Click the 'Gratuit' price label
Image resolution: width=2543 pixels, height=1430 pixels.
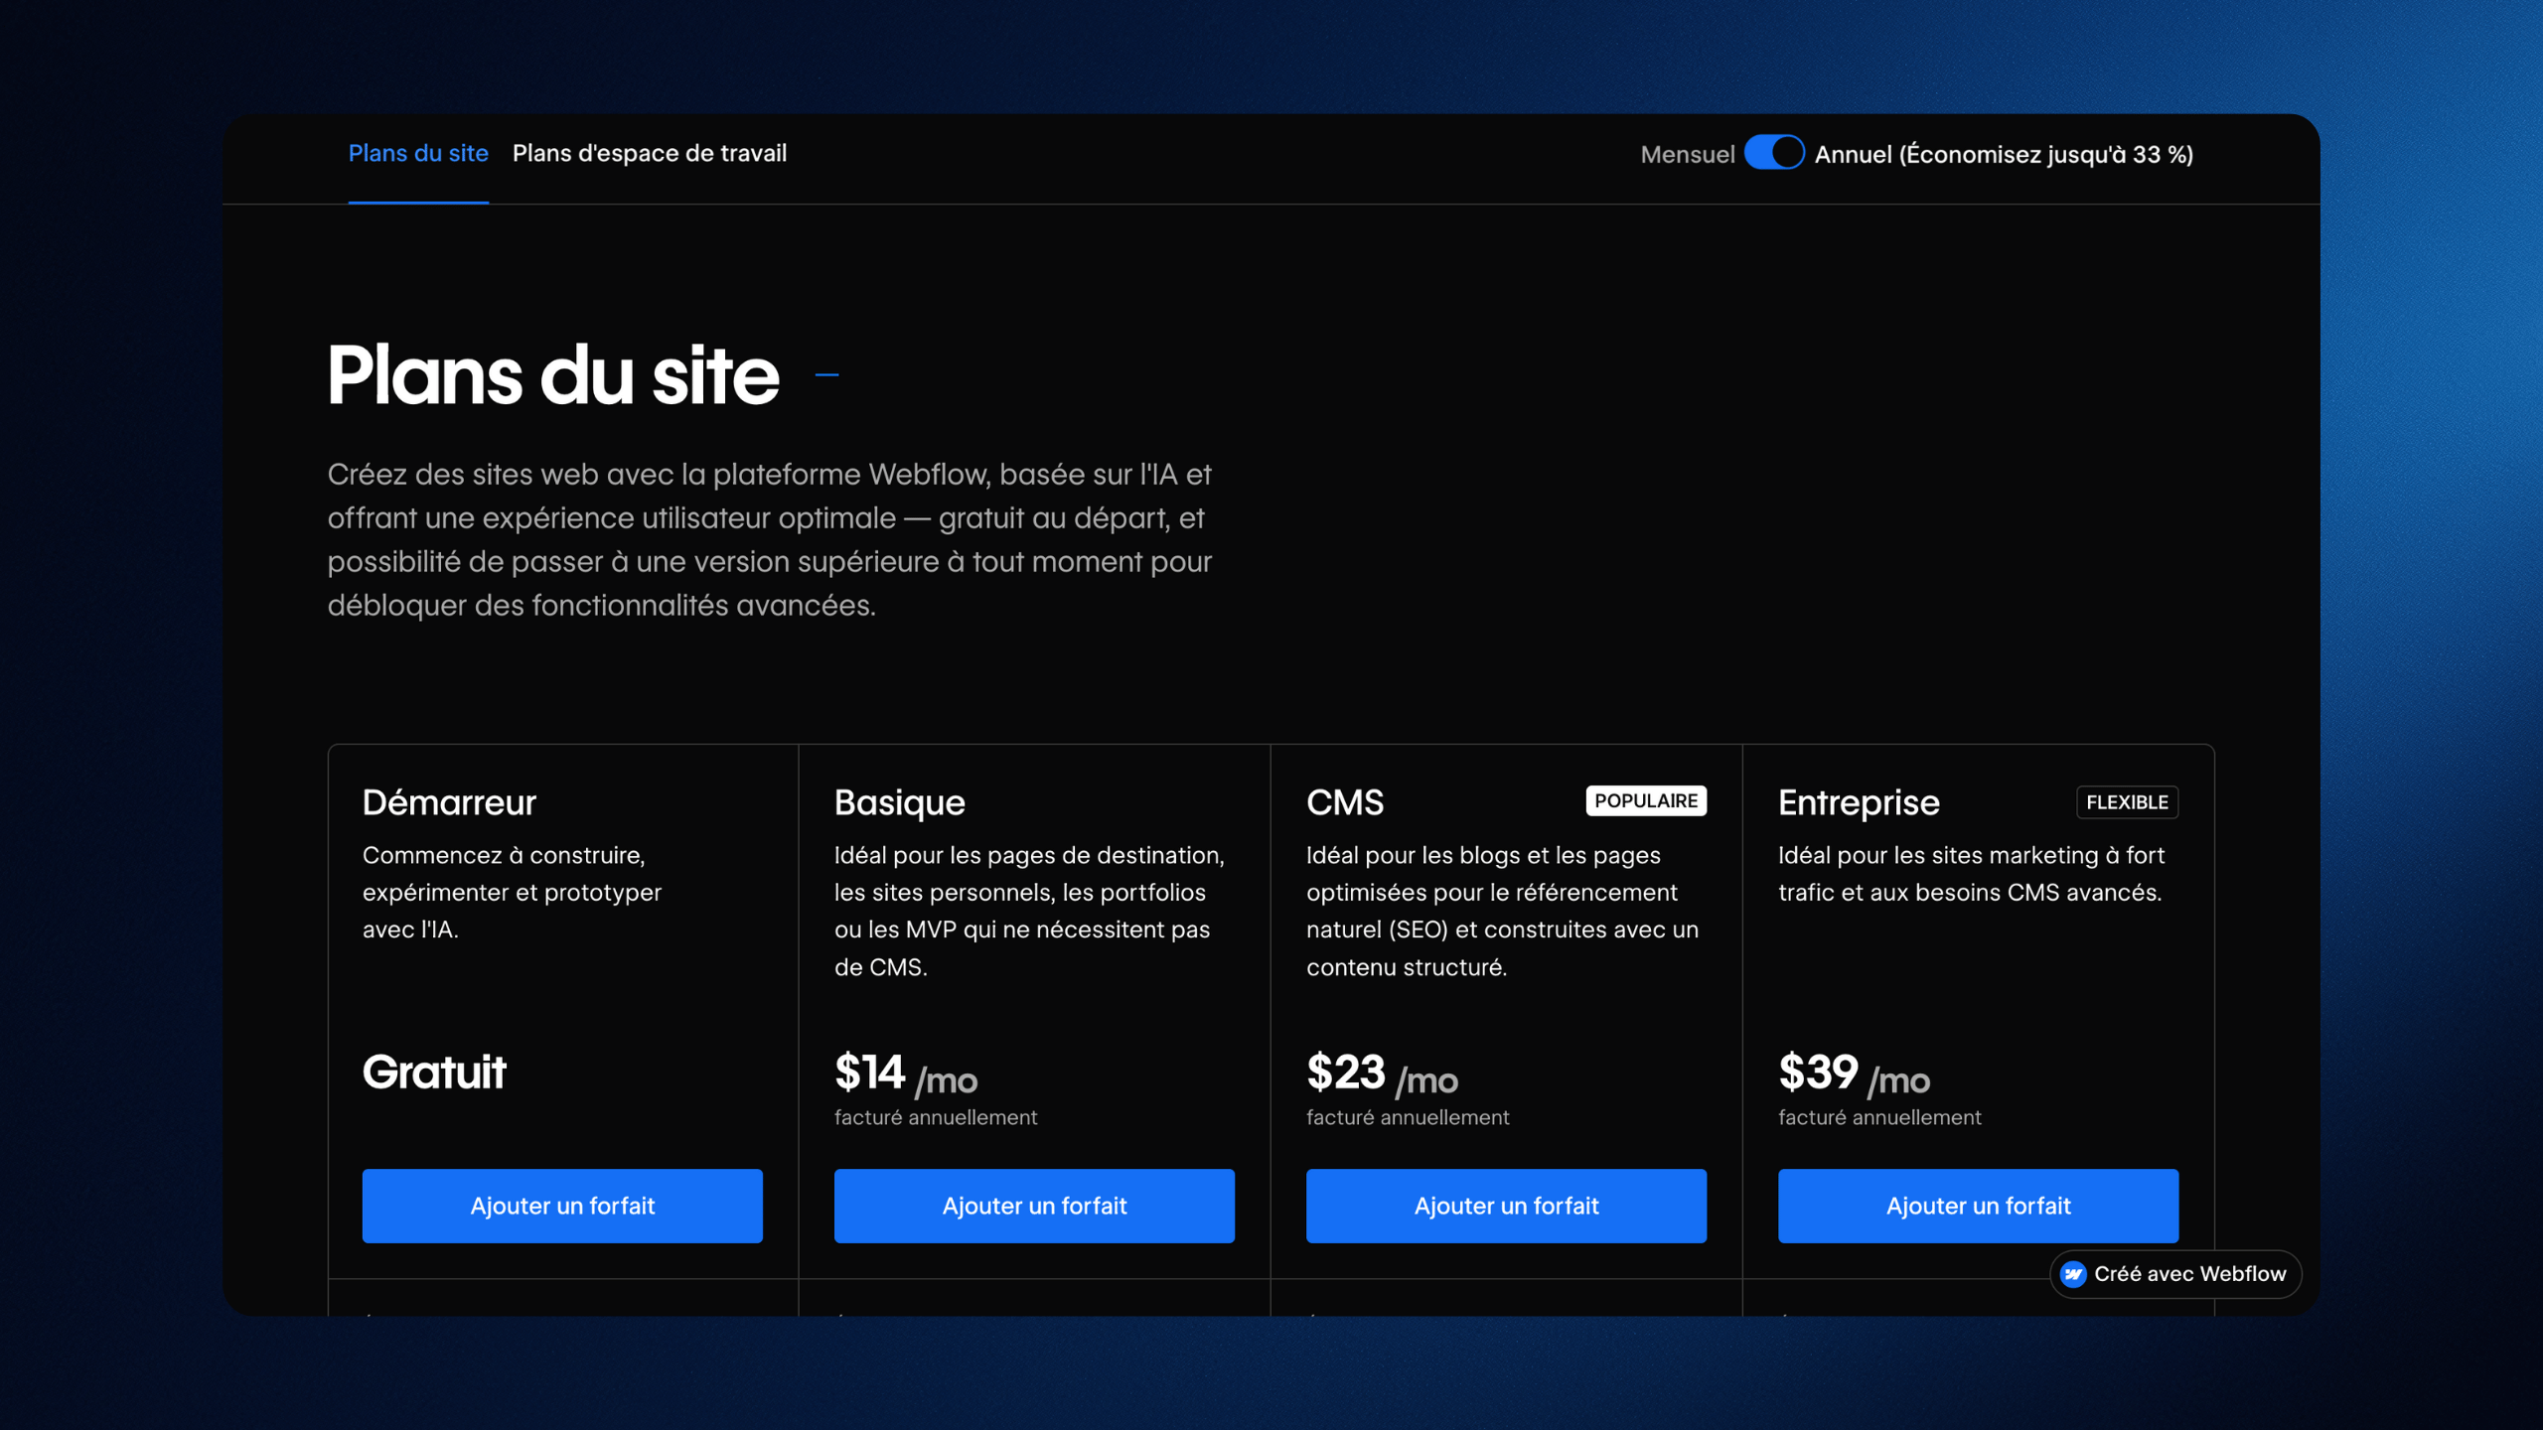434,1072
